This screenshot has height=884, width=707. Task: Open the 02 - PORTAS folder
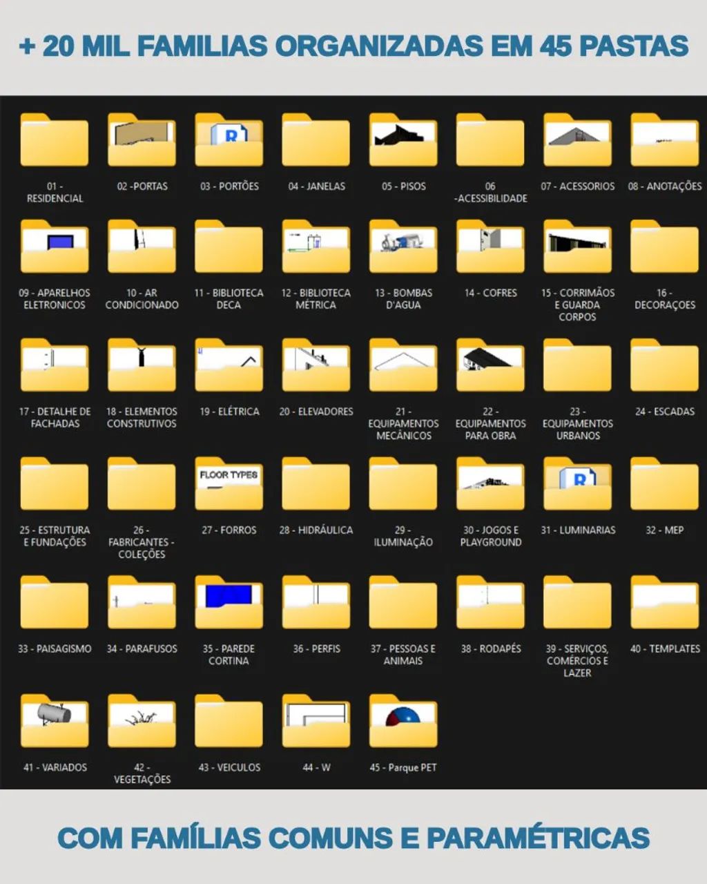click(x=142, y=142)
